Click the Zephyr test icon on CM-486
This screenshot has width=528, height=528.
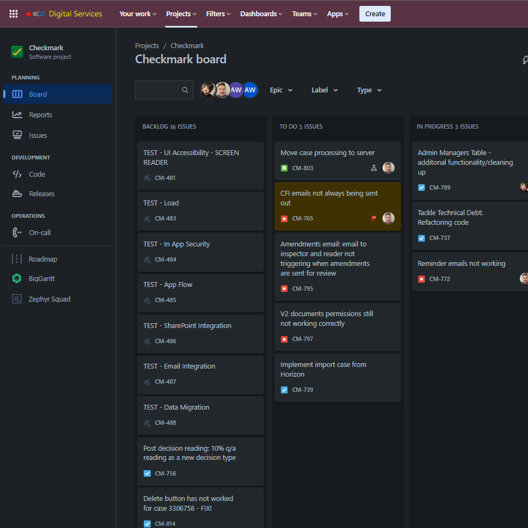point(147,341)
